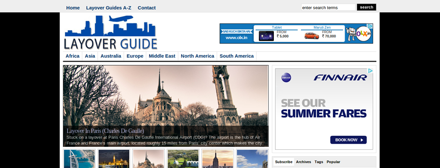The width and height of the screenshot is (440, 168).
Task: Open Layover In Paris (Charles De Gaulle) title
Action: (x=105, y=131)
